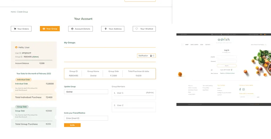Screen dimensions: 271x139
Task: Select the CONTACT menu item in the adrish navbar
Action: tap(208, 45)
